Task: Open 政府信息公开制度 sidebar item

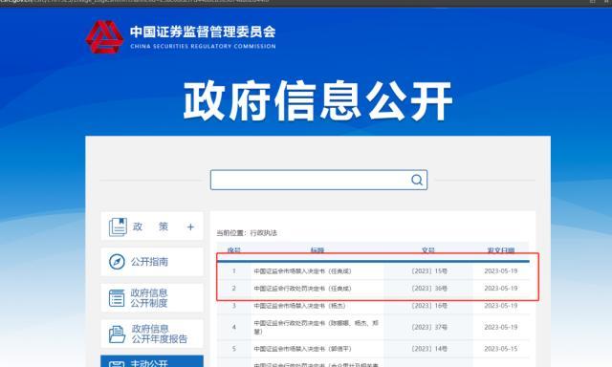Action: coord(152,298)
